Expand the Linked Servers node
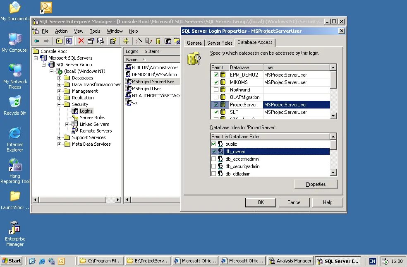The height and width of the screenshot is (267, 407). point(67,125)
